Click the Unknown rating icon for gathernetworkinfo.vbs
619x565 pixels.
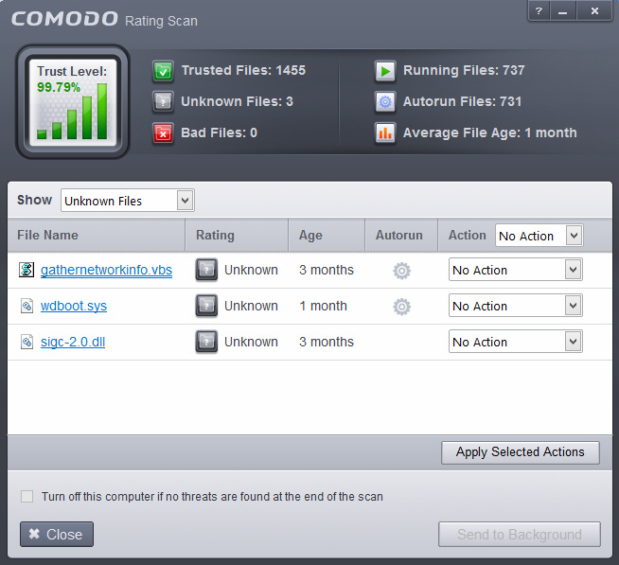click(x=206, y=270)
